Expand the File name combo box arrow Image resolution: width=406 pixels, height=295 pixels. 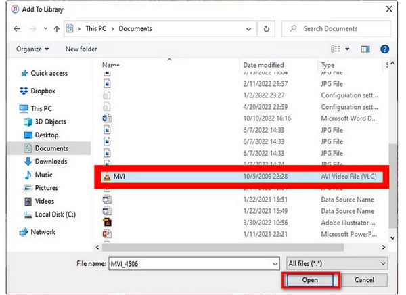[275, 263]
